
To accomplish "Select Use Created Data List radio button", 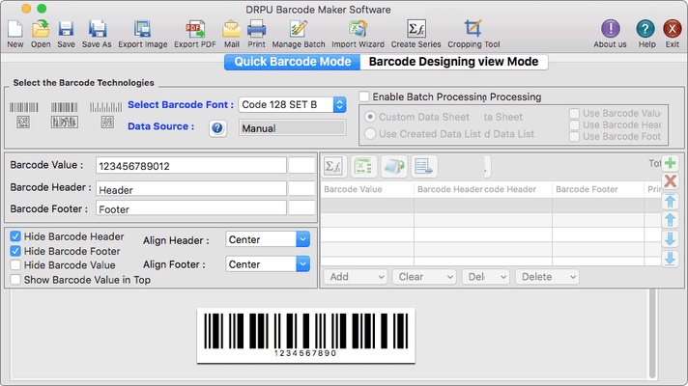I will click(370, 133).
